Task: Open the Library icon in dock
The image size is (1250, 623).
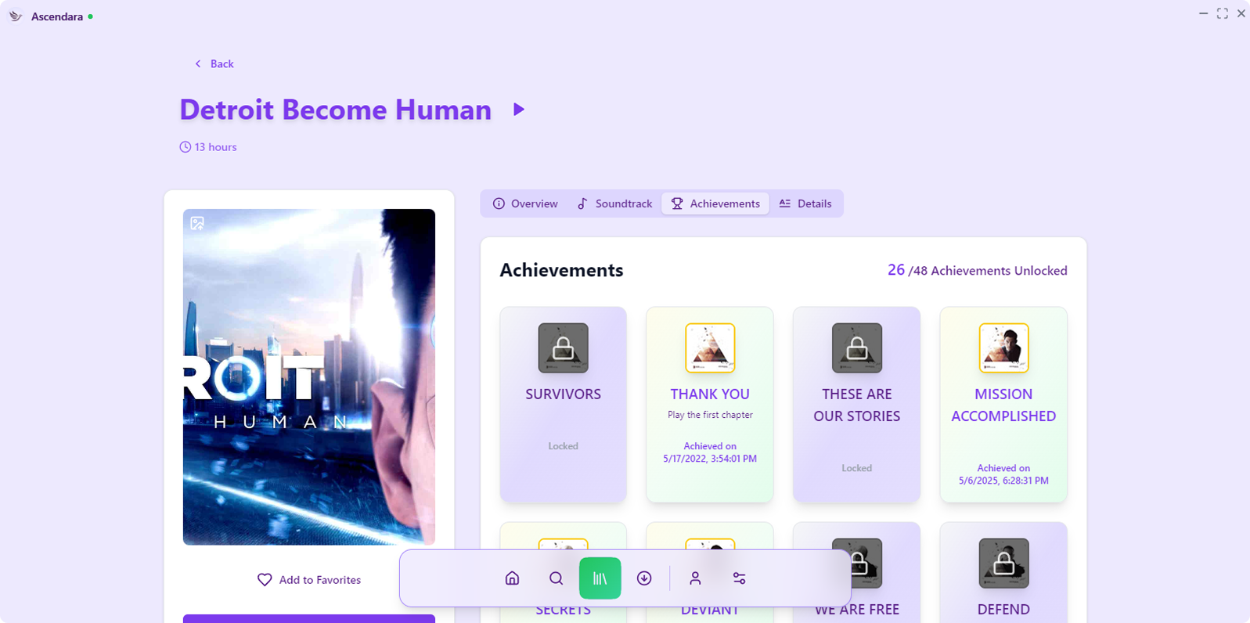Action: click(600, 578)
